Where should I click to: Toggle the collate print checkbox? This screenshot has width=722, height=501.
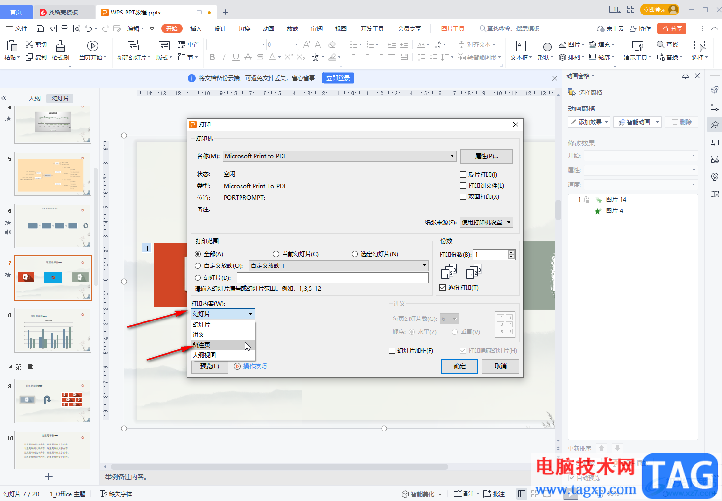(x=443, y=287)
